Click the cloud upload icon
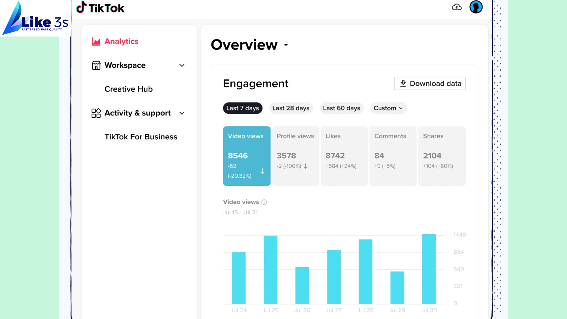The height and width of the screenshot is (319, 567). pos(457,7)
